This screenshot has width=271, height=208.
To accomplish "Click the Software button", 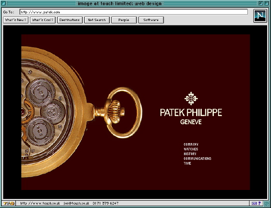I will 151,20.
